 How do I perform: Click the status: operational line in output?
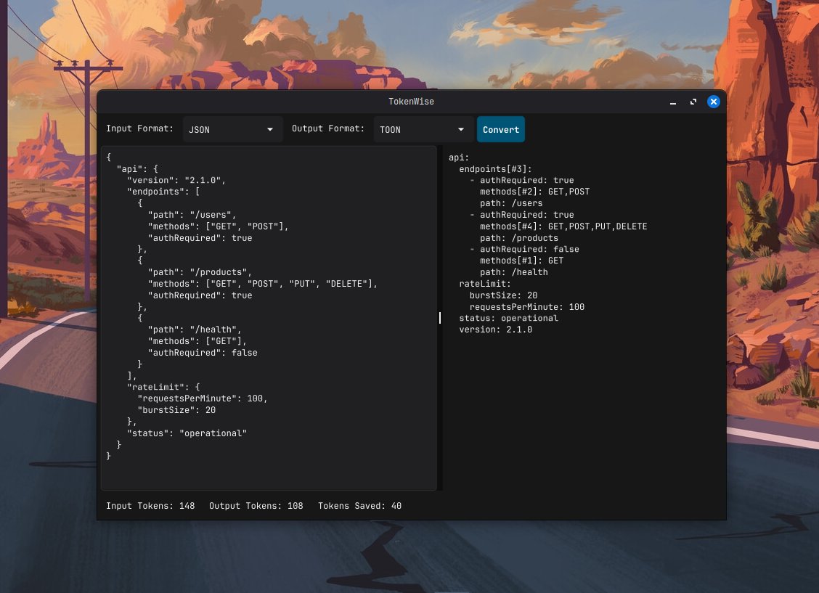pyautogui.click(x=508, y=318)
